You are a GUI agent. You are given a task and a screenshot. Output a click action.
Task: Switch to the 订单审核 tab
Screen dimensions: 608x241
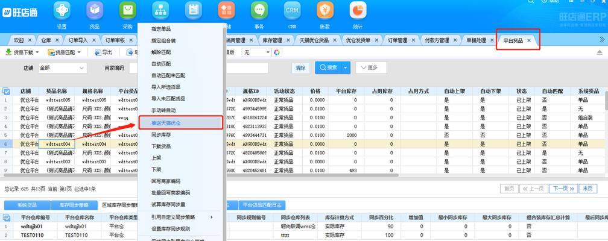[x=116, y=40]
